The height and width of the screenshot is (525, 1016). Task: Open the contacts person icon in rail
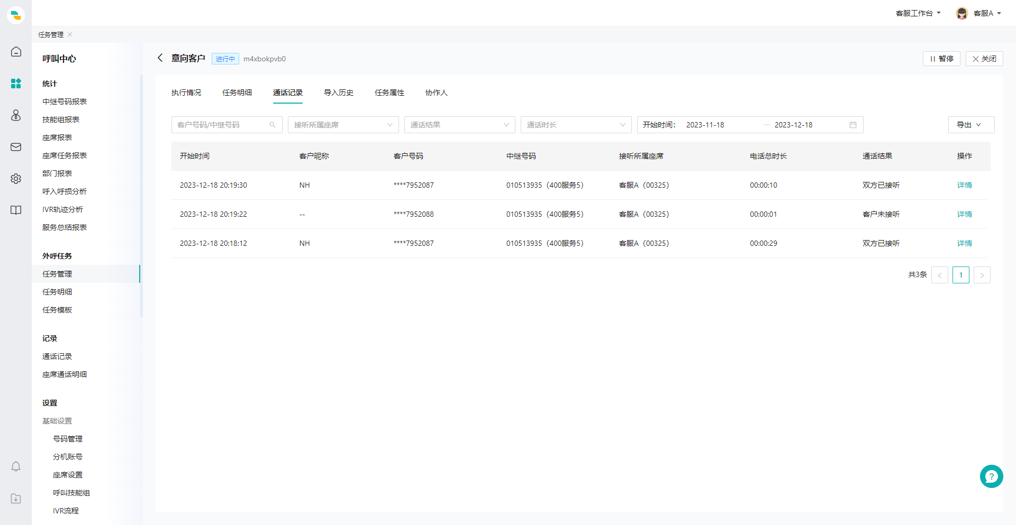pyautogui.click(x=16, y=115)
